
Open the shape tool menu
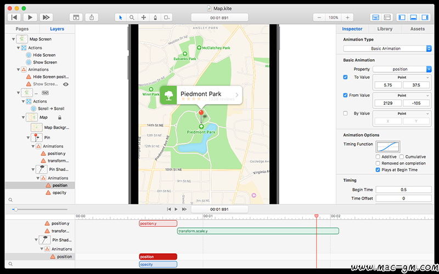point(167,18)
